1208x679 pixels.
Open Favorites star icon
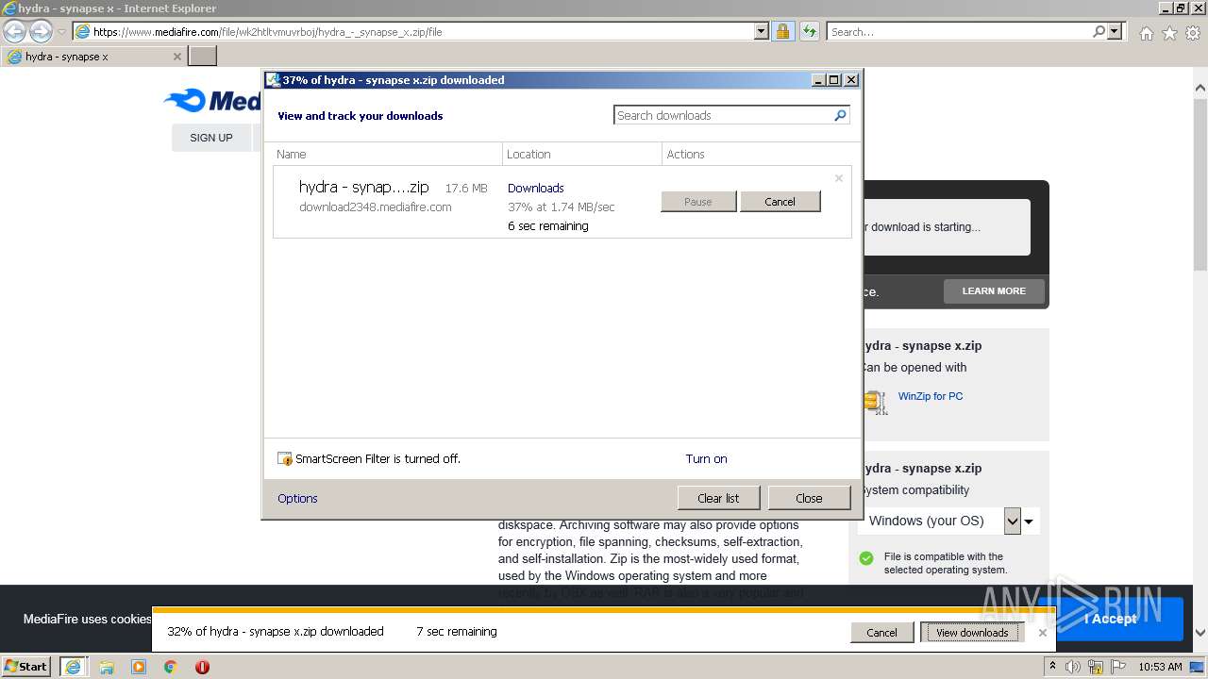[x=1169, y=33]
